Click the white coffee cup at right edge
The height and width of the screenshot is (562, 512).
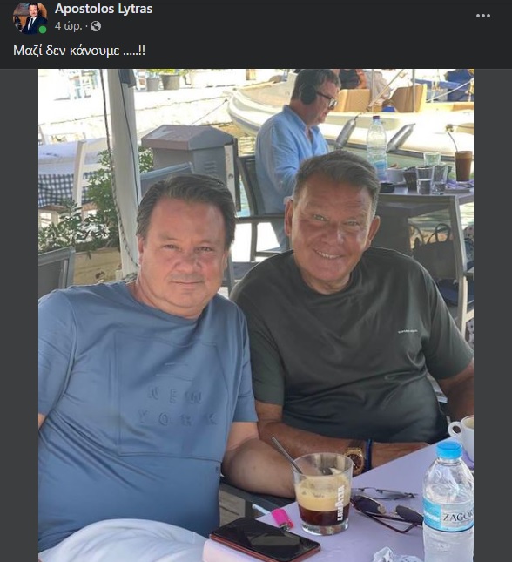tap(461, 432)
